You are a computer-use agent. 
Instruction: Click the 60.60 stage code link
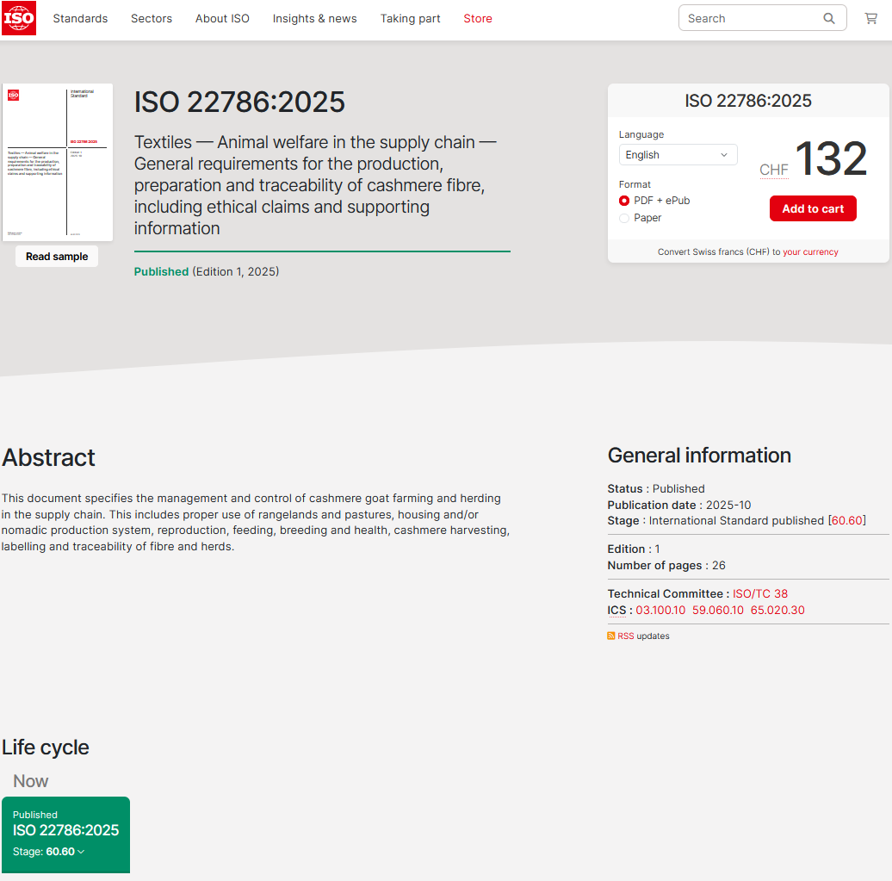(x=846, y=520)
